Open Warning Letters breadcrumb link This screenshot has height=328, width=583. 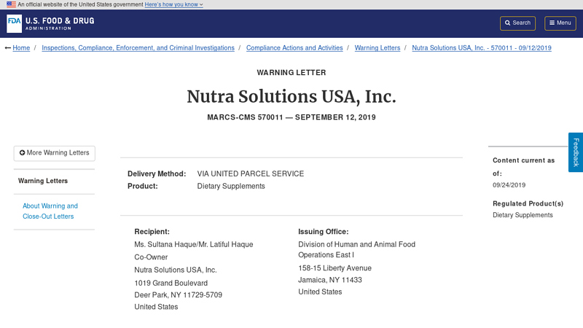coord(377,48)
